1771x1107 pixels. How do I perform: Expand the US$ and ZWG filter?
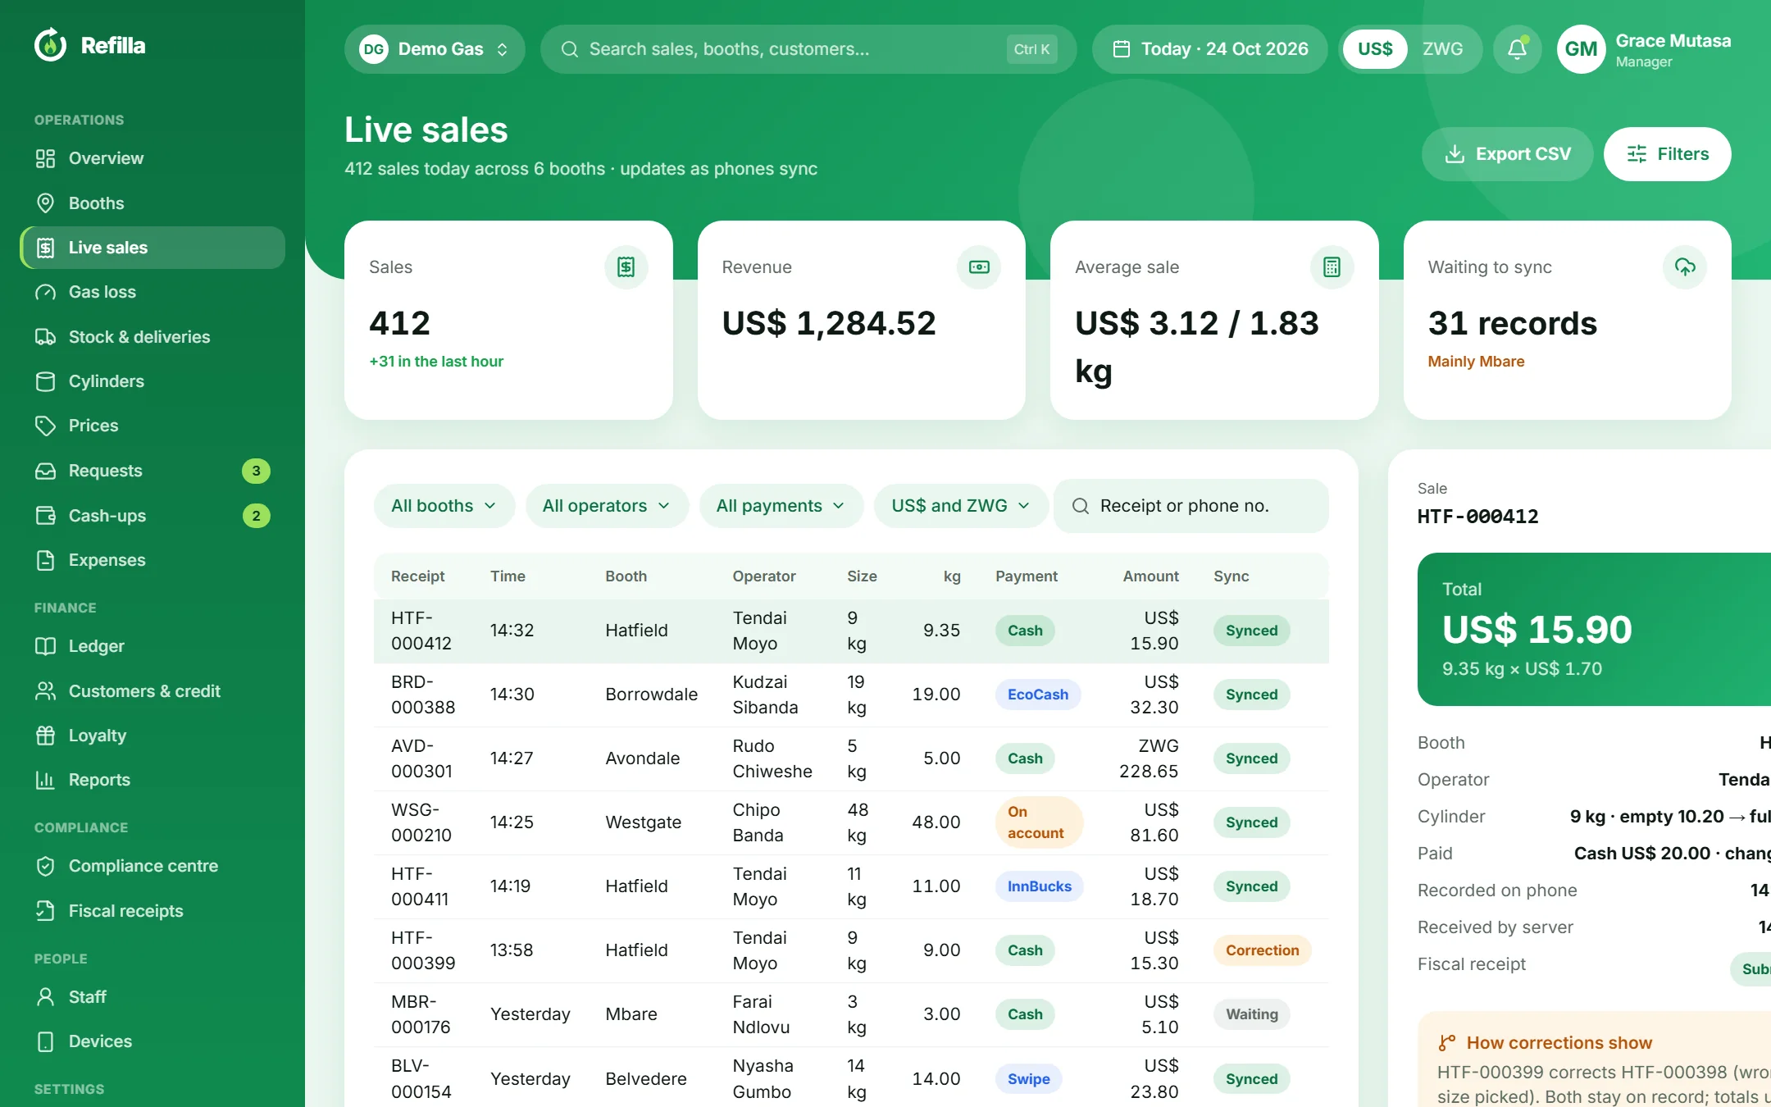pyautogui.click(x=961, y=506)
